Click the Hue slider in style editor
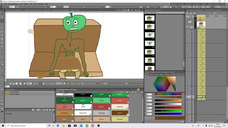Image resolution: width=228 pixels, height=128 pixels. (168, 94)
